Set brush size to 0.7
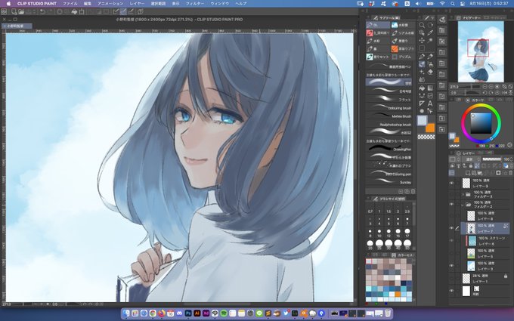The width and height of the screenshot is (514, 321). pos(370,210)
